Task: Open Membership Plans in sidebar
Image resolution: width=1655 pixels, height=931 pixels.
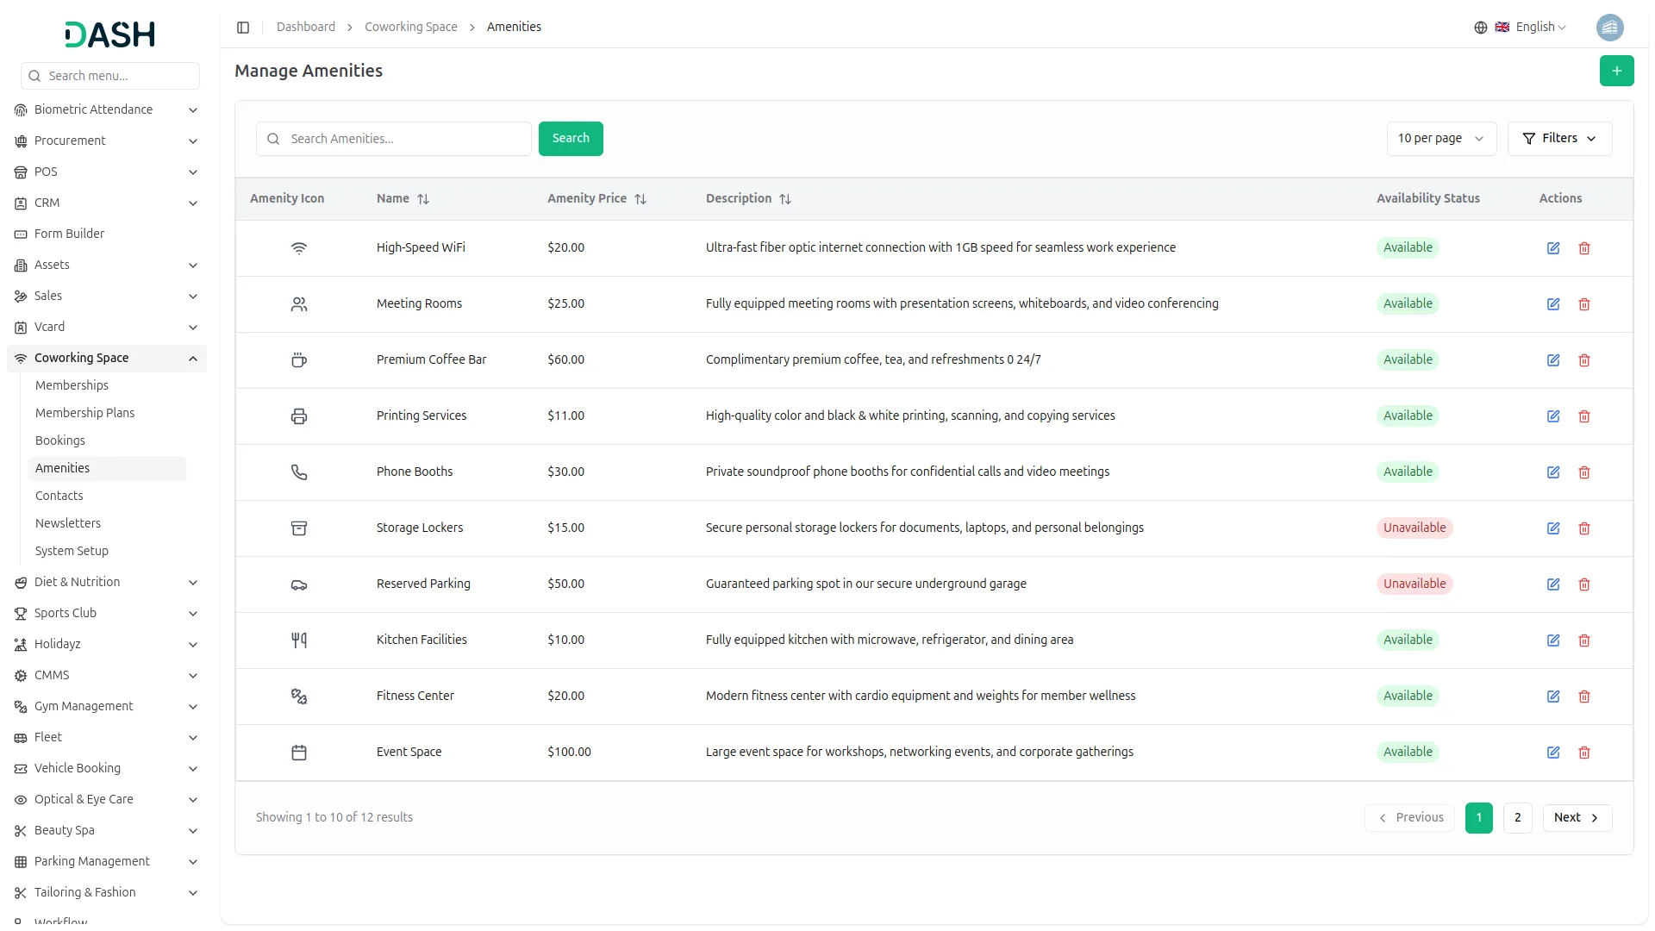Action: [84, 414]
